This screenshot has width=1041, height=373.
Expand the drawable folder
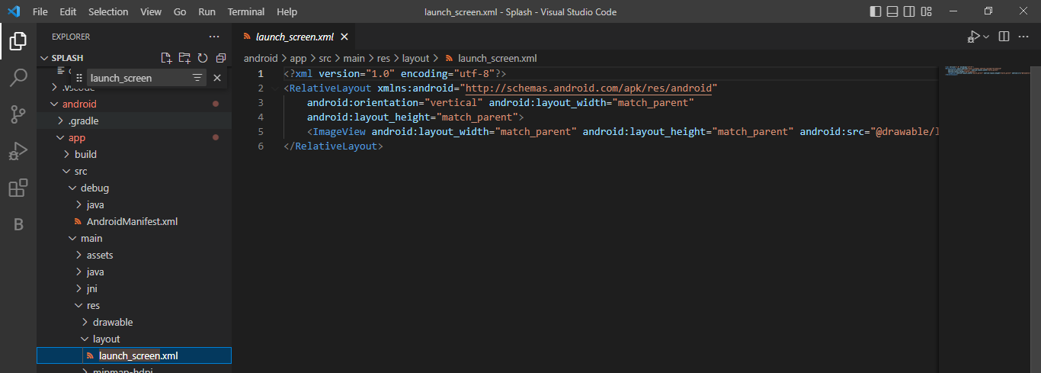tap(113, 322)
